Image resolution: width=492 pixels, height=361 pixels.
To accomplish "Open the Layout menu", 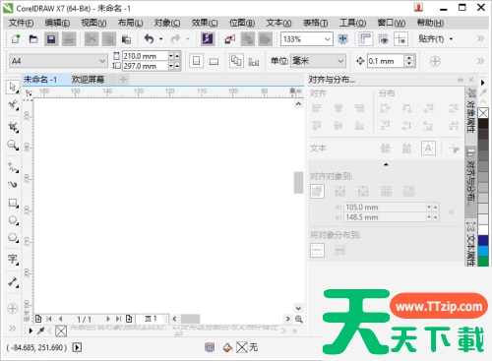I will pos(131,23).
